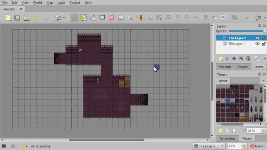267x150 pixels.
Task: Expand Layers panel toolbar overflow chevron
Action: (x=264, y=59)
